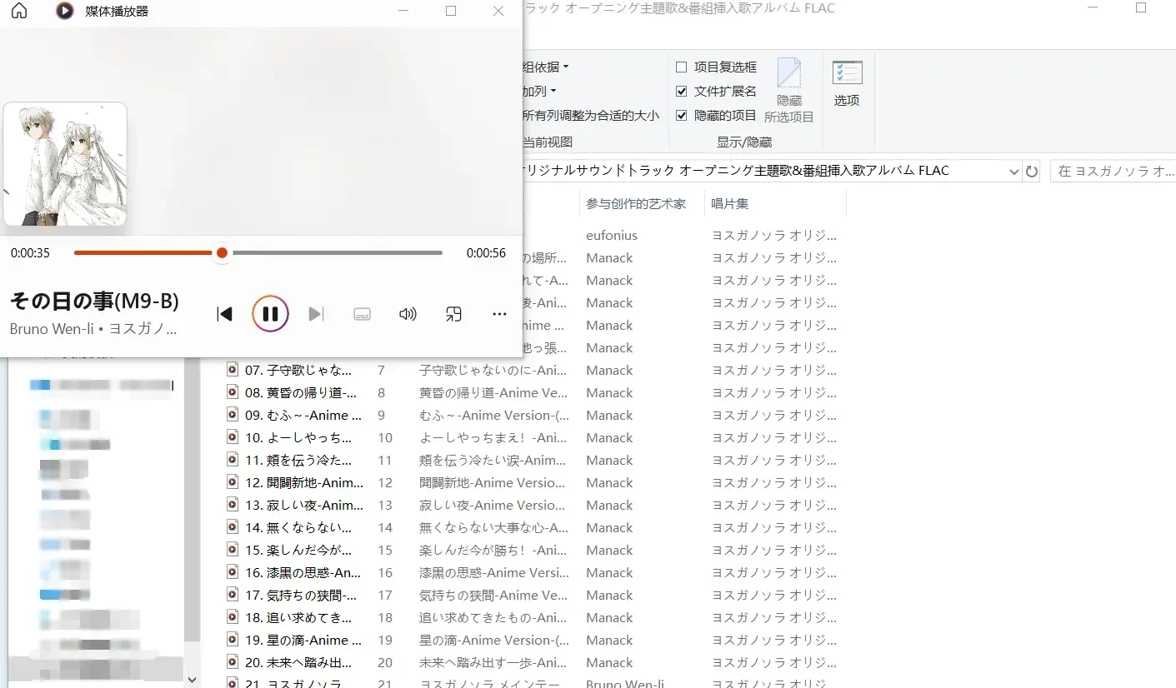Viewport: 1176px width, 688px height.
Task: Toggle the 项目复选框 checkbox
Action: pyautogui.click(x=682, y=67)
